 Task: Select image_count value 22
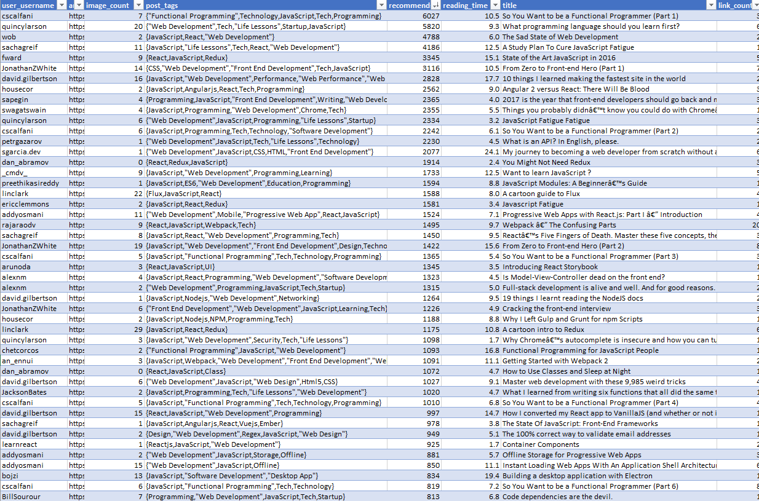[x=138, y=194]
